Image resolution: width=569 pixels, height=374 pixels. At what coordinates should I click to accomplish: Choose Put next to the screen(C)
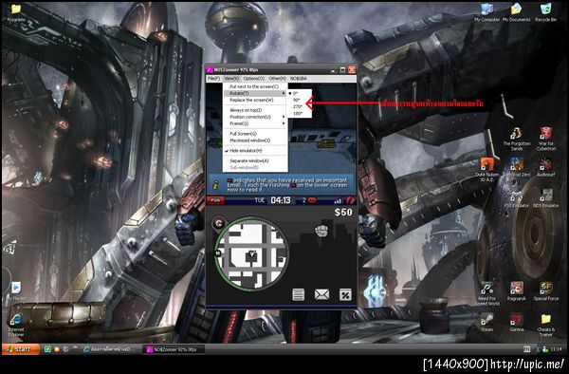coord(255,86)
